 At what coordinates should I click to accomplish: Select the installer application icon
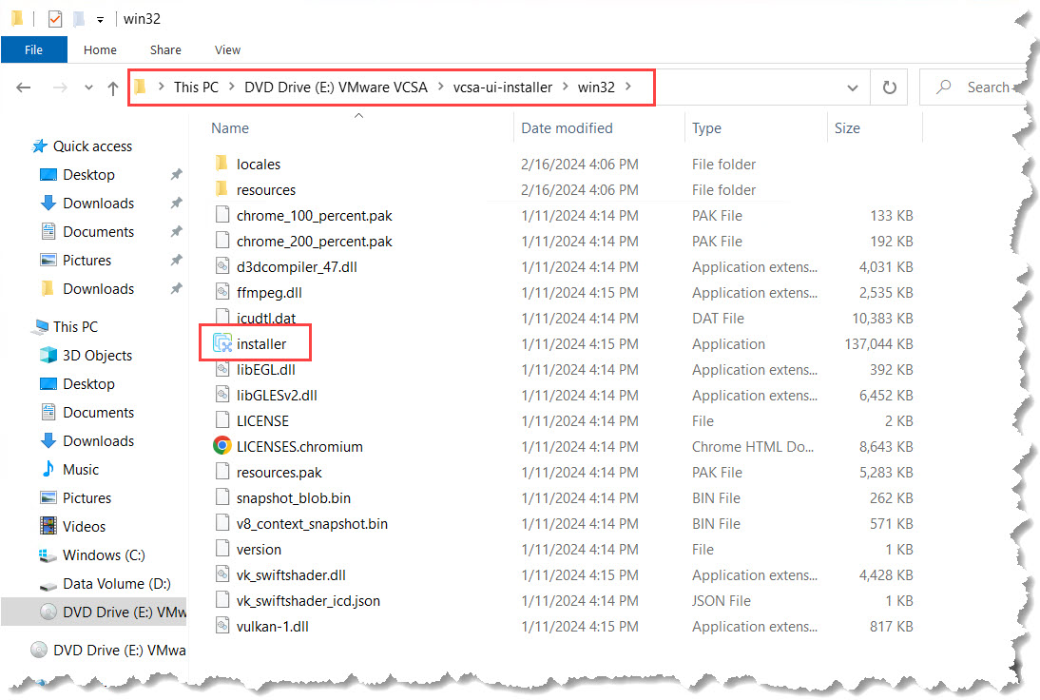tap(222, 343)
